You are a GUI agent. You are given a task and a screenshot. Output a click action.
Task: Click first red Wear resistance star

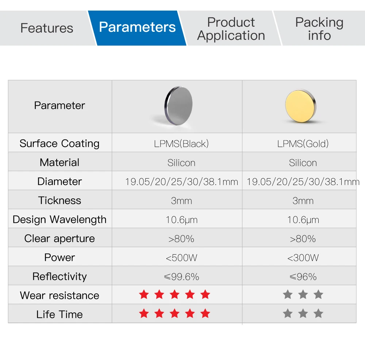pos(144,295)
